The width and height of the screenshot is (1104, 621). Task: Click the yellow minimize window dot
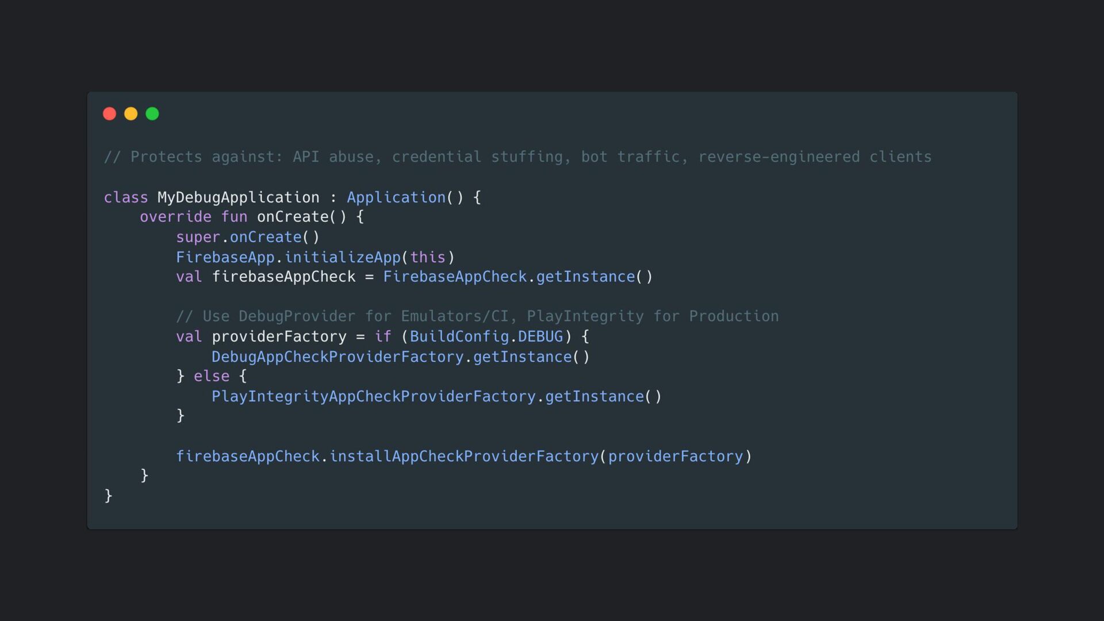131,114
